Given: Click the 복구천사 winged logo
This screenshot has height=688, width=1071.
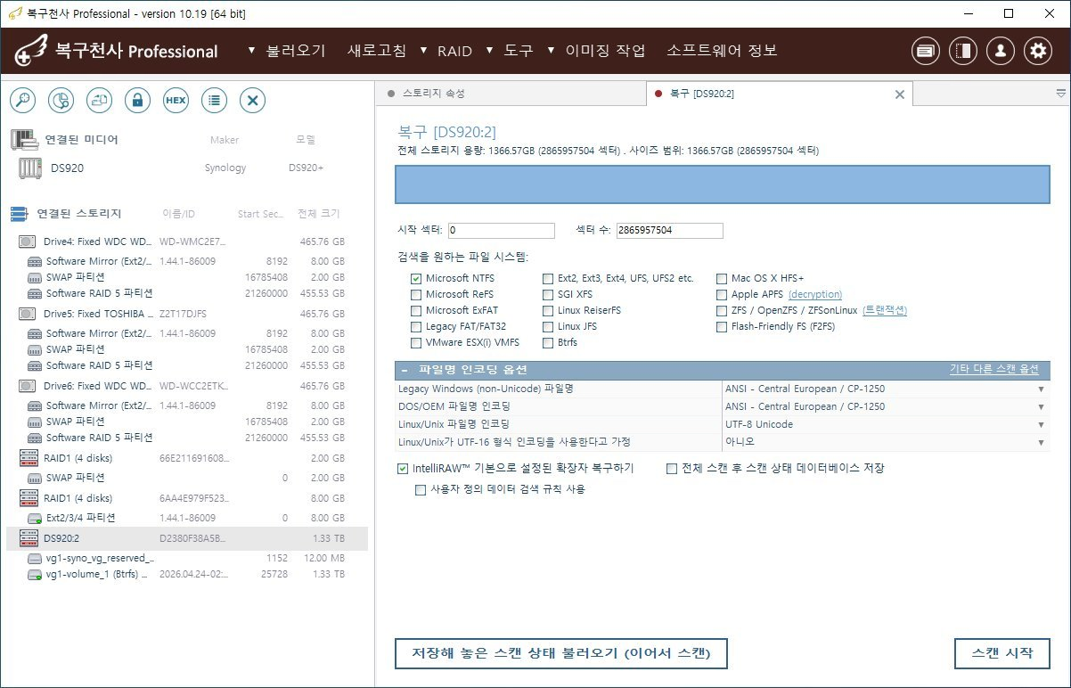Looking at the screenshot, I should (x=30, y=52).
